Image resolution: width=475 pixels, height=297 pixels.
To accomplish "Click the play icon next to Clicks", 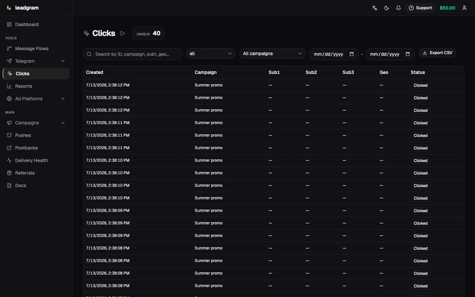I will coord(123,33).
